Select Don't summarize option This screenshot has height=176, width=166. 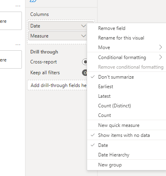[x=127, y=77]
